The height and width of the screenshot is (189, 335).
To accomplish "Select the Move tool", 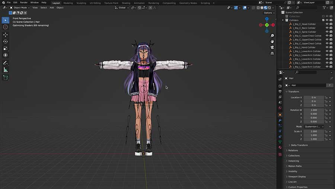I will [x=6, y=35].
